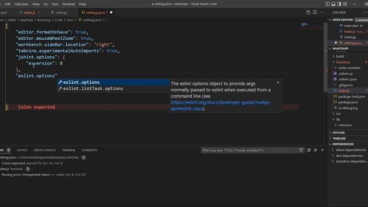Select the settings.json editor tab
Viewport: 368px width, 207px height.
[x=97, y=13]
